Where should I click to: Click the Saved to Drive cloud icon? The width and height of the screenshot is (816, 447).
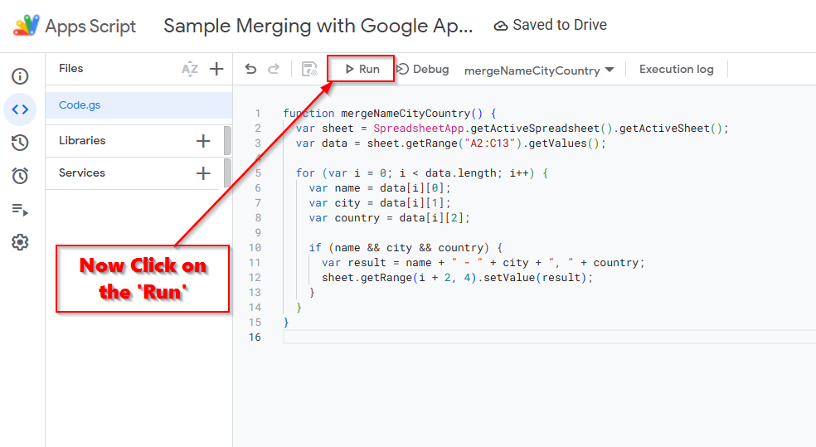[501, 26]
